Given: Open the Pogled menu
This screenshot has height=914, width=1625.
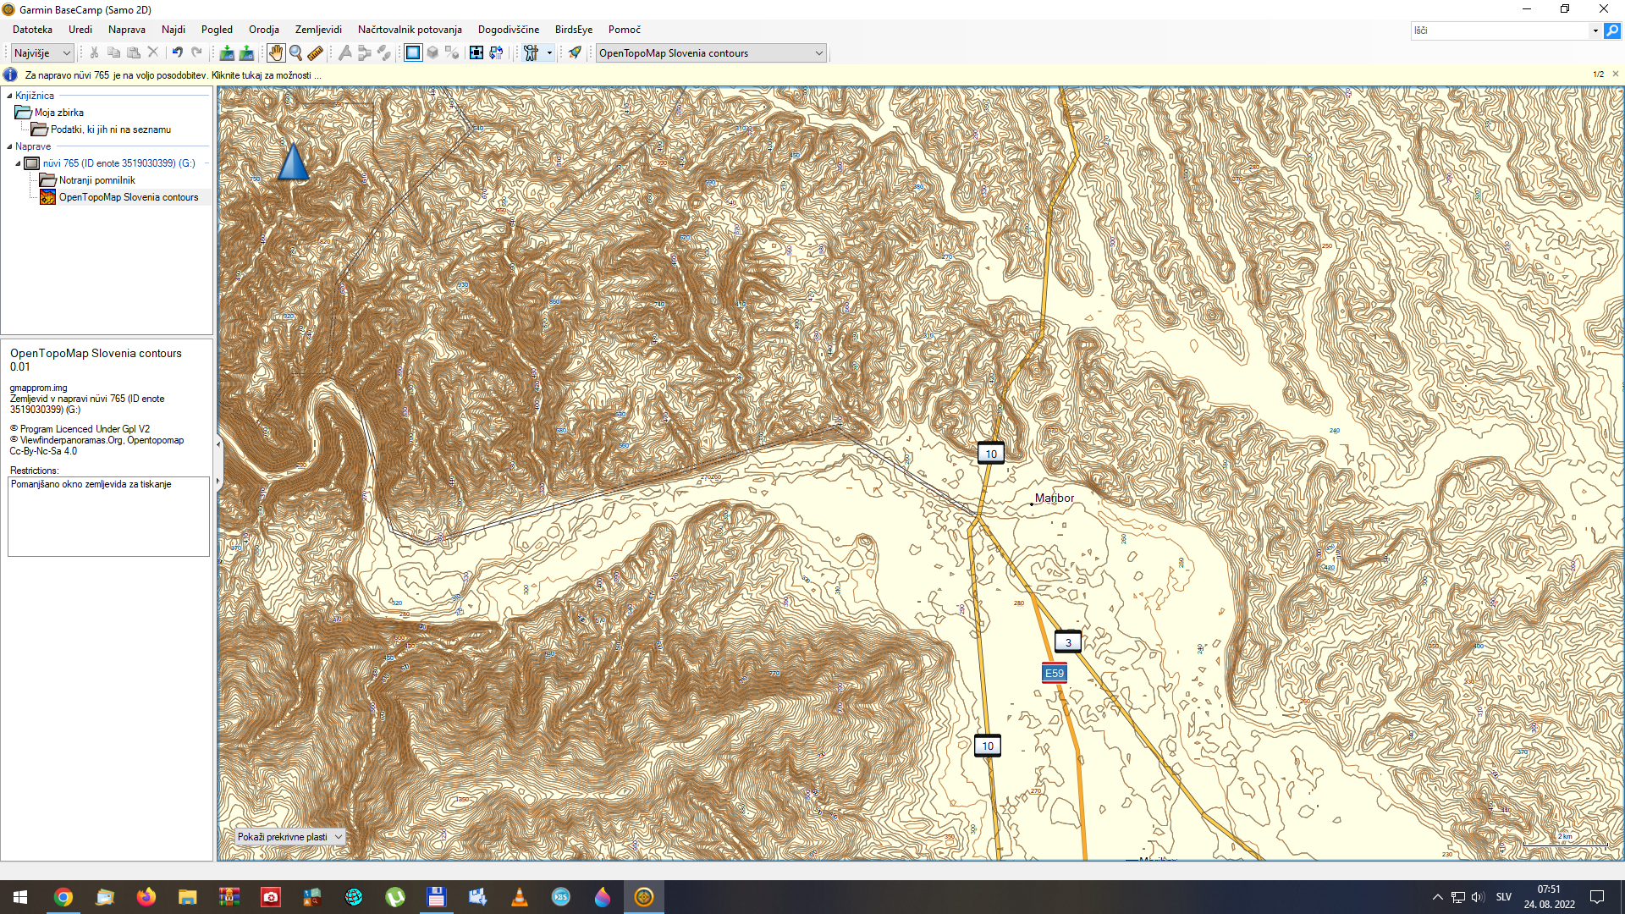Looking at the screenshot, I should click(x=217, y=30).
